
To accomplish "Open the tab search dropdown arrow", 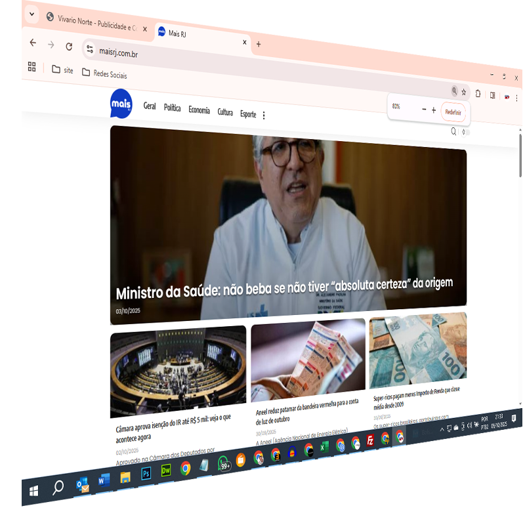I will pos(31,14).
